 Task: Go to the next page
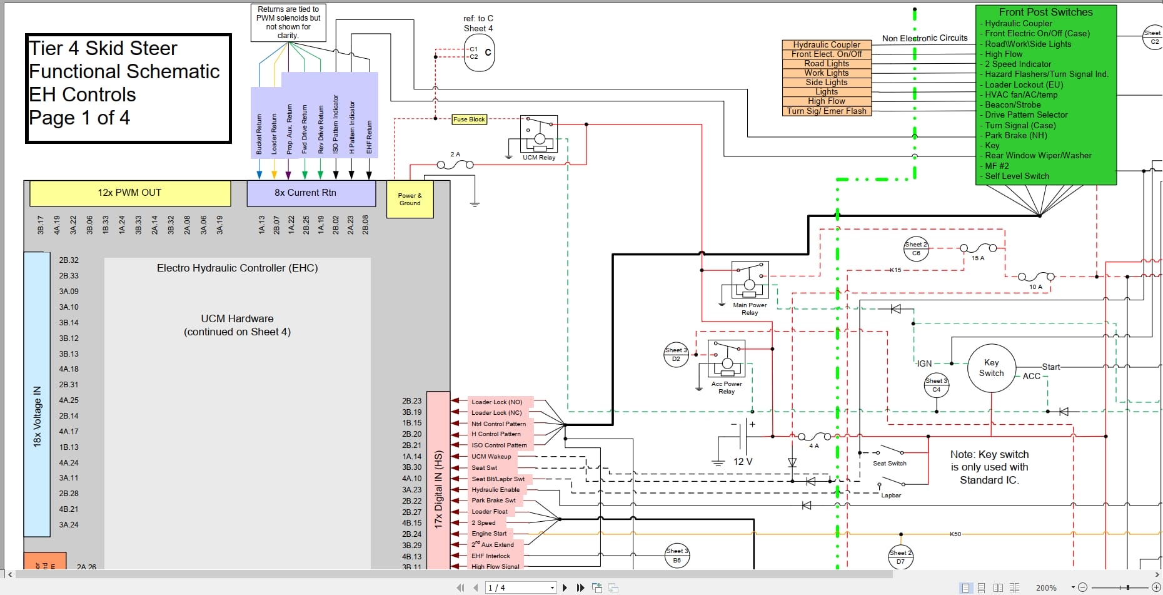click(x=565, y=587)
